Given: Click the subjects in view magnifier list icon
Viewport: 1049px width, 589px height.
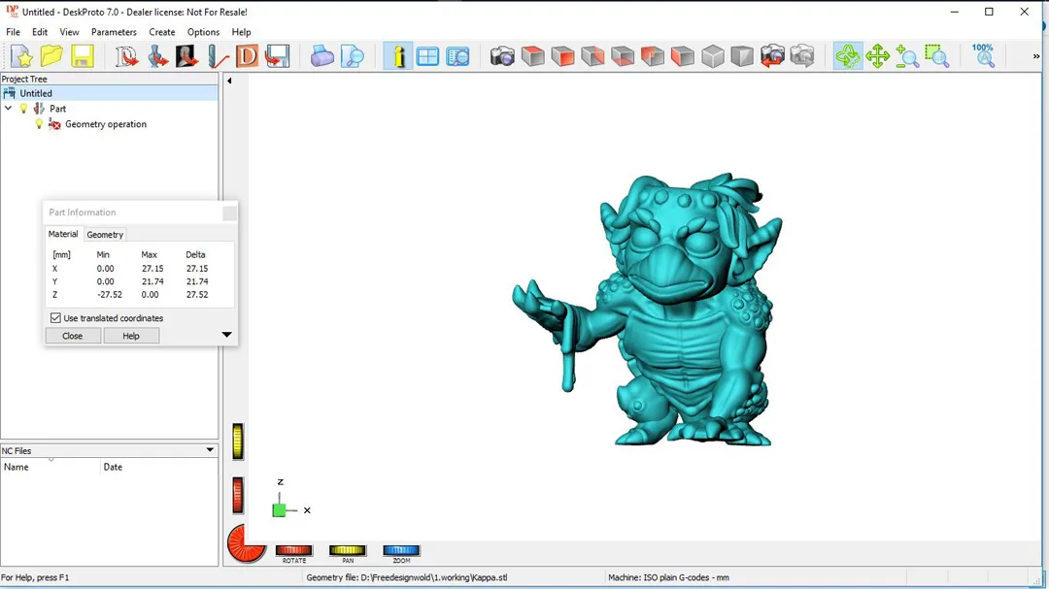Looking at the screenshot, I should [x=457, y=56].
